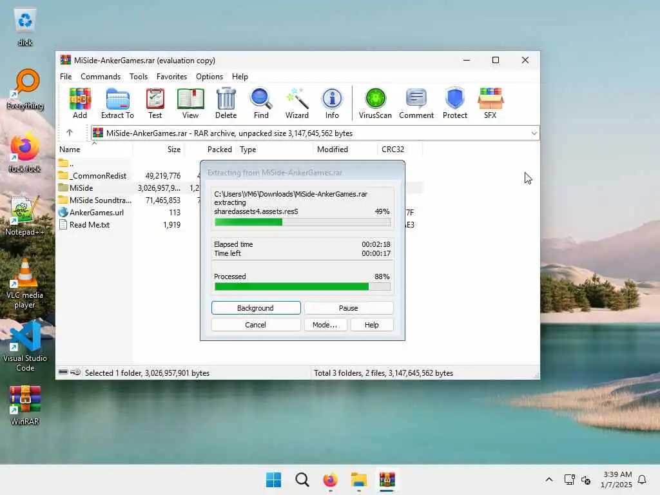Go up one level arrow
The image size is (660, 495).
coord(70,133)
